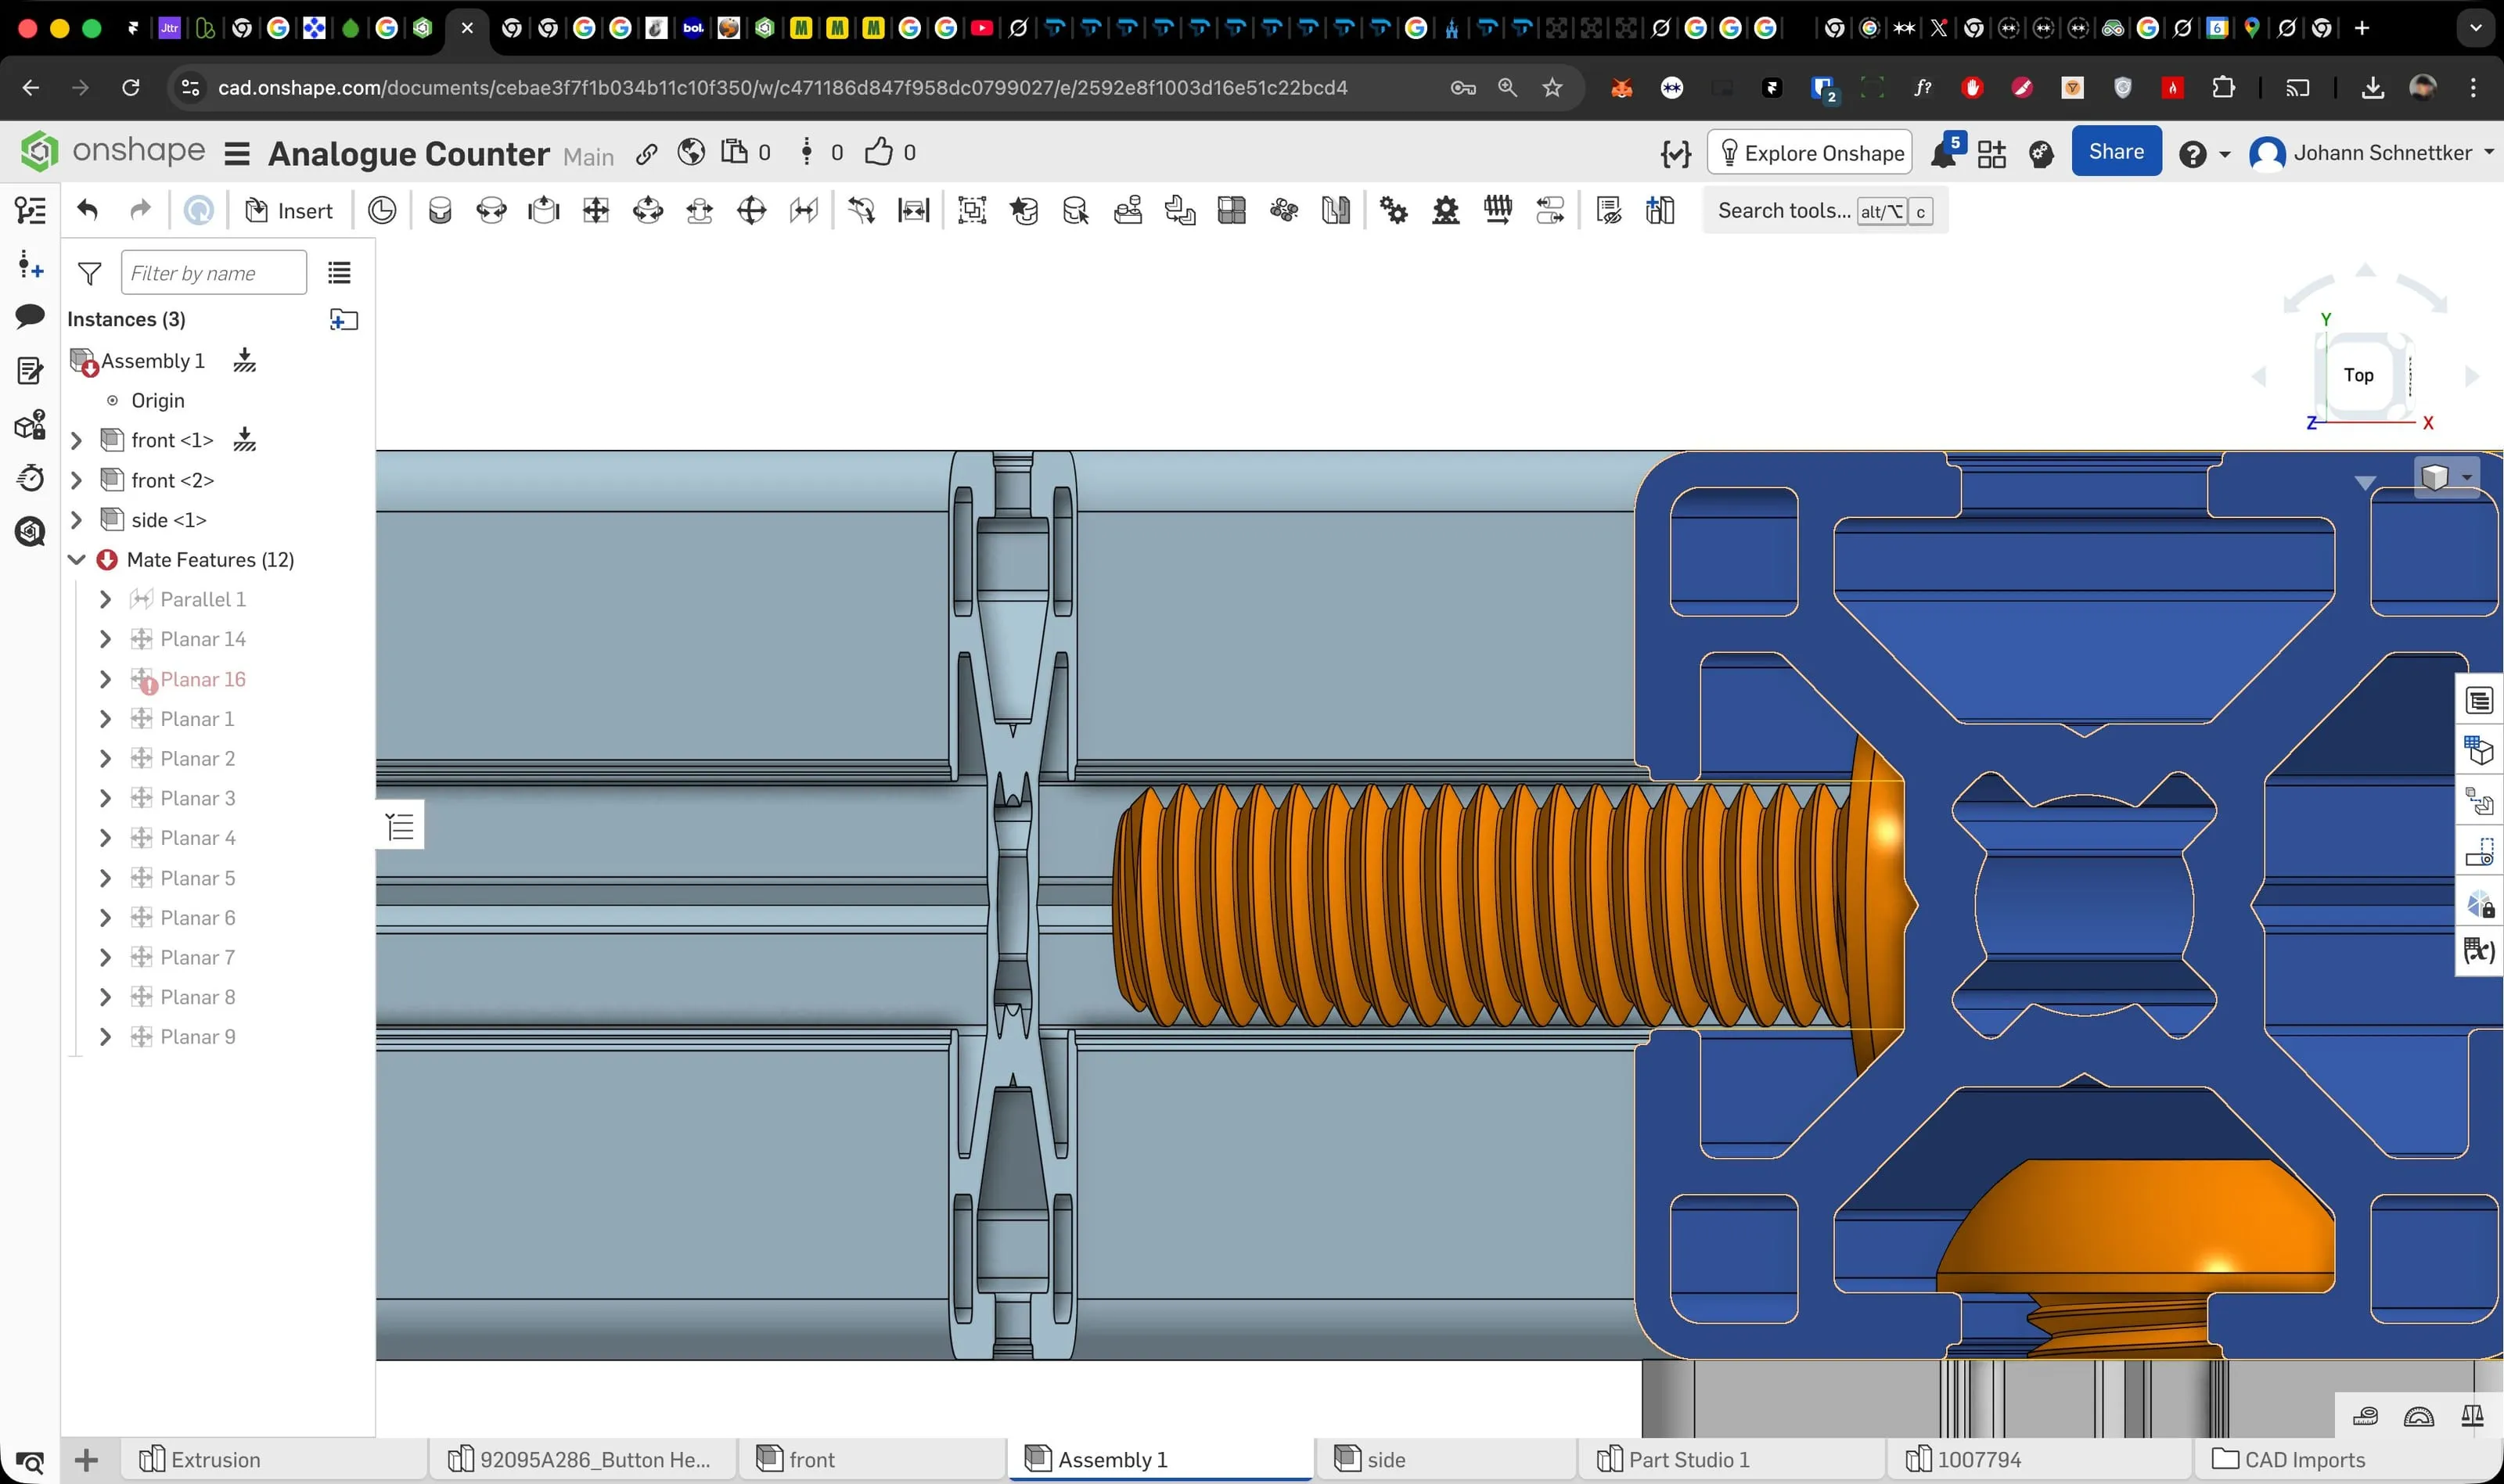2504x1484 pixels.
Task: Select the Linear relation tool
Action: point(1550,211)
